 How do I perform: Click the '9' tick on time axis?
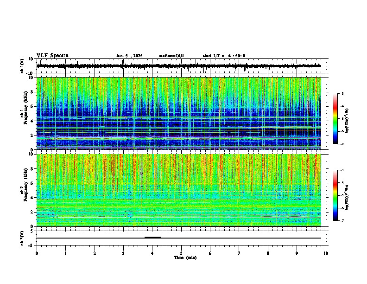(297, 253)
